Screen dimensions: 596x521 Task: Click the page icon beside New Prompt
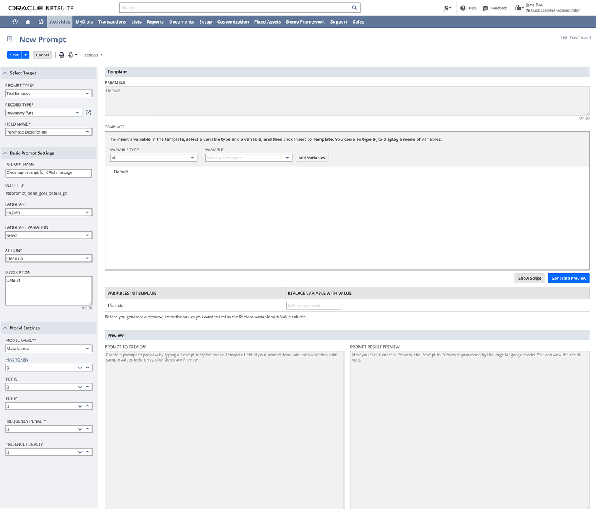[x=10, y=39]
